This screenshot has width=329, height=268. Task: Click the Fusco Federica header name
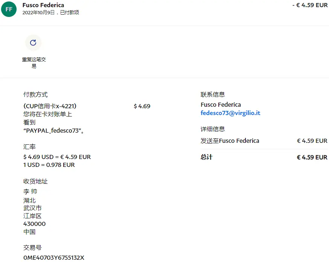(43, 5)
